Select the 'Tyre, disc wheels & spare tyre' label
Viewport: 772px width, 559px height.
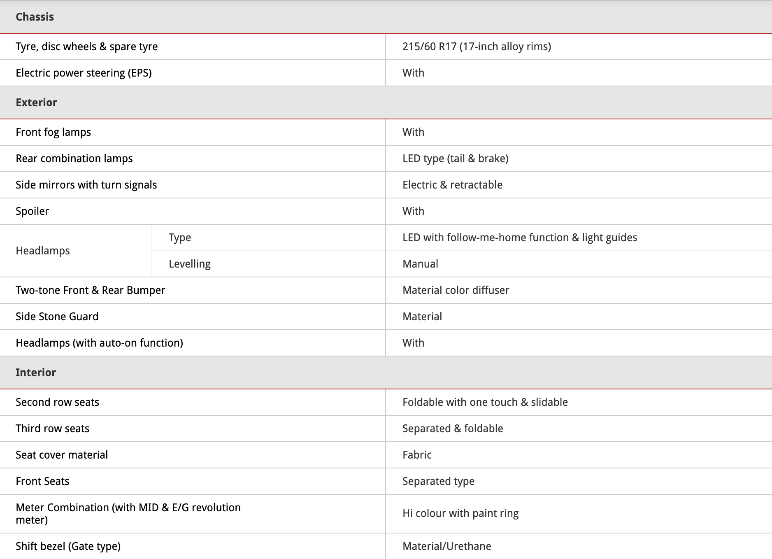click(x=86, y=47)
